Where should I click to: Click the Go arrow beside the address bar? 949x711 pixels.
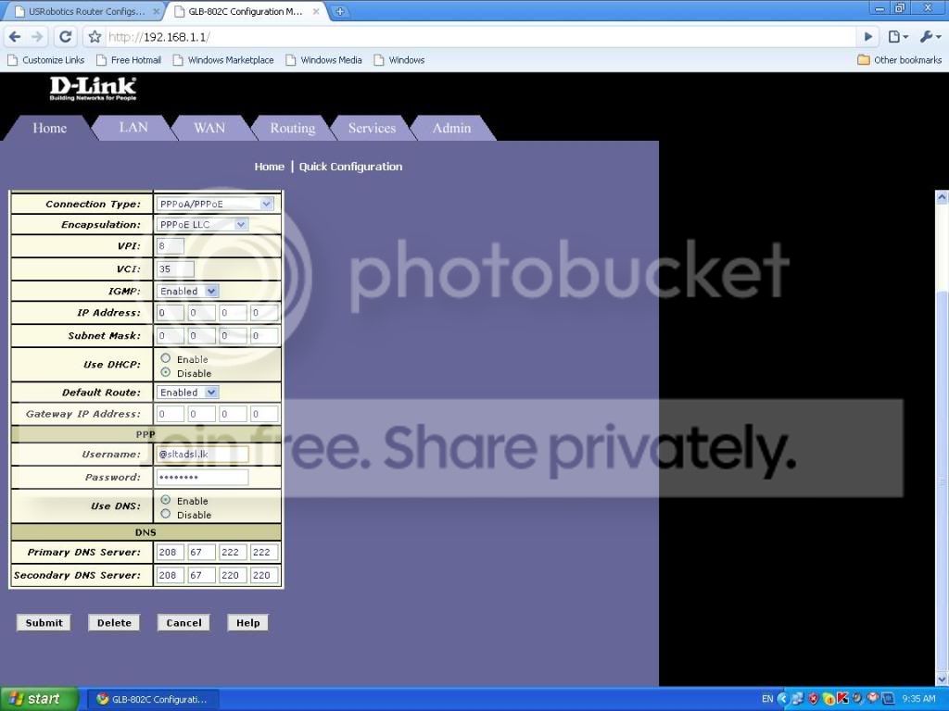(867, 37)
